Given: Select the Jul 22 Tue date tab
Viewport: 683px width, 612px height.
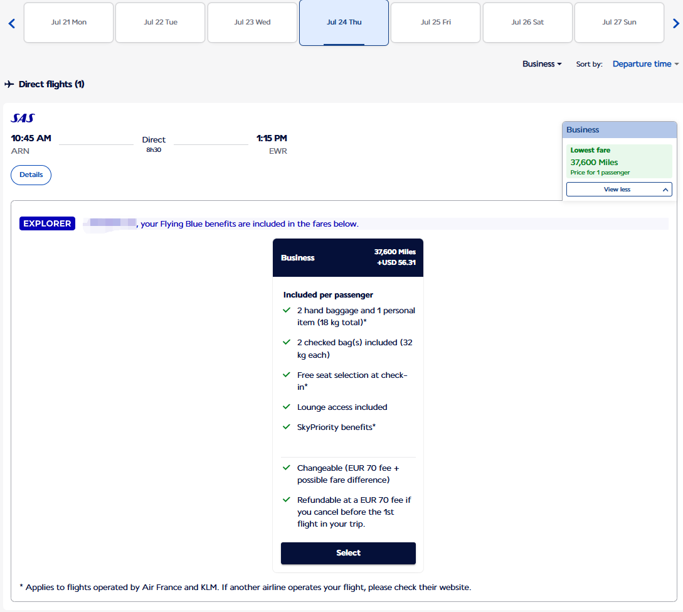Looking at the screenshot, I should pos(161,22).
